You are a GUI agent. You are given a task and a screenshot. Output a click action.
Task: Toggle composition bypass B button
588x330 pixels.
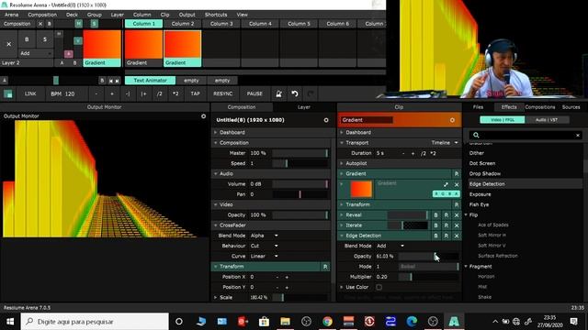[49, 24]
